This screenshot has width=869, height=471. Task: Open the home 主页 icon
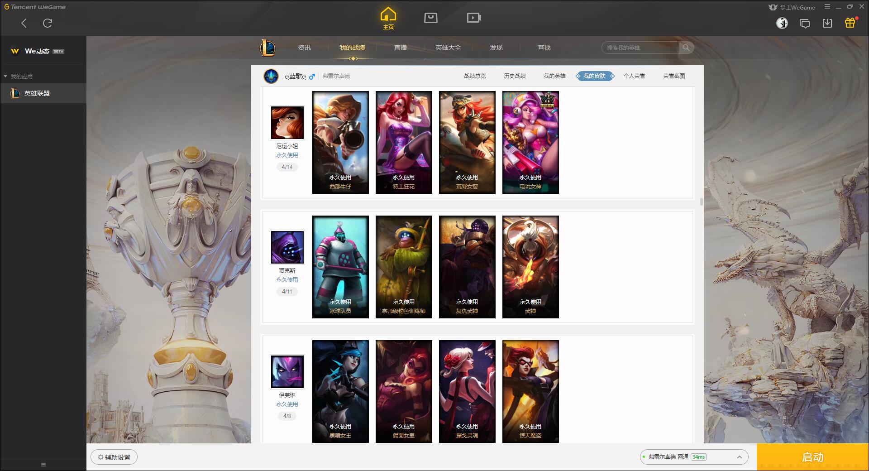point(388,18)
